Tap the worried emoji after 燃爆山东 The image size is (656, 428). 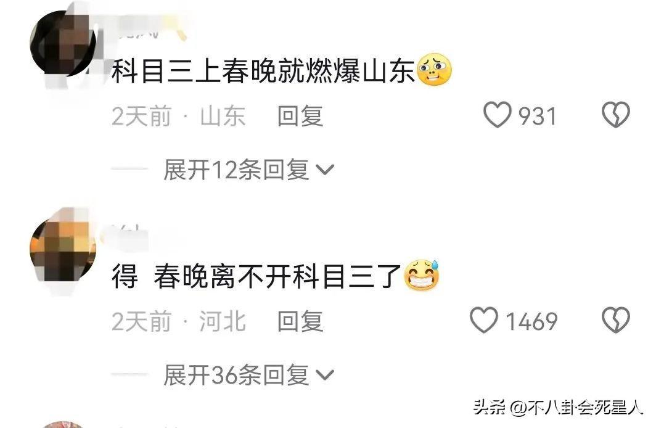click(x=434, y=70)
